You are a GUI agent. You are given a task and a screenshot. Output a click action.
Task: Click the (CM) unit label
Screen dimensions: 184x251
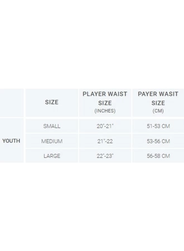click(158, 111)
